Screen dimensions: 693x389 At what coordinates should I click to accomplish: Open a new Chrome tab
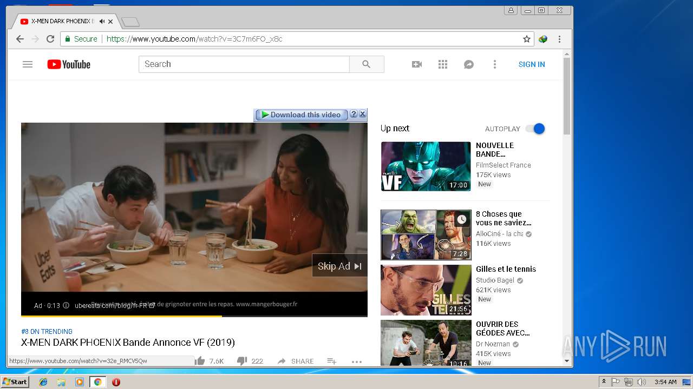pyautogui.click(x=130, y=22)
